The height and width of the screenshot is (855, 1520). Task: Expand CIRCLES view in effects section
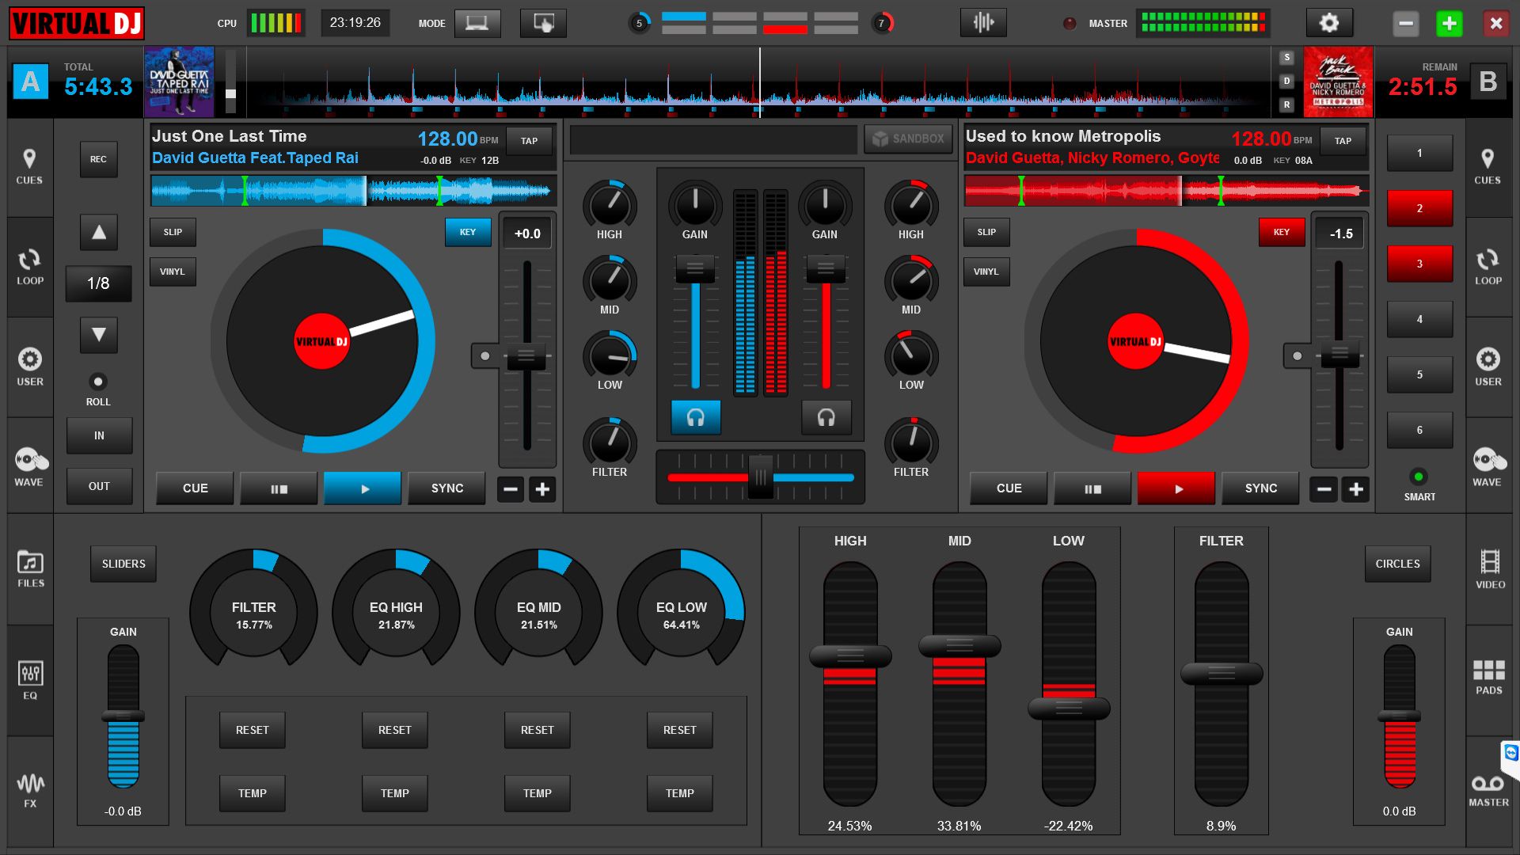click(1396, 564)
